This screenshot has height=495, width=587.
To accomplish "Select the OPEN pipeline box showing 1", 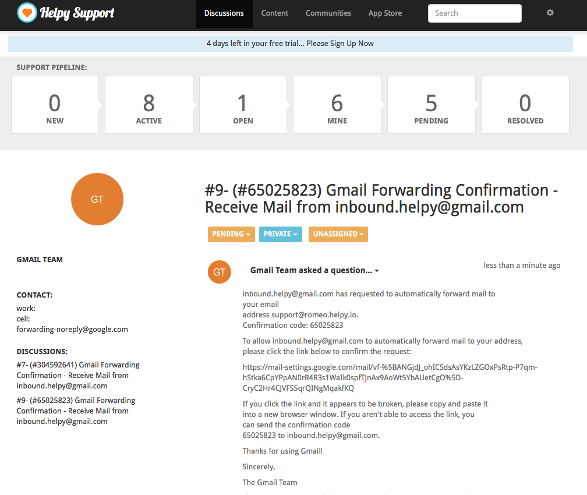I will (243, 105).
